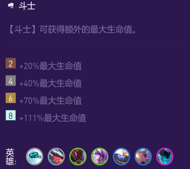This screenshot has width=190, height=169.
Task: Select the +111%最大生命值 bonus line
Action: click(53, 118)
